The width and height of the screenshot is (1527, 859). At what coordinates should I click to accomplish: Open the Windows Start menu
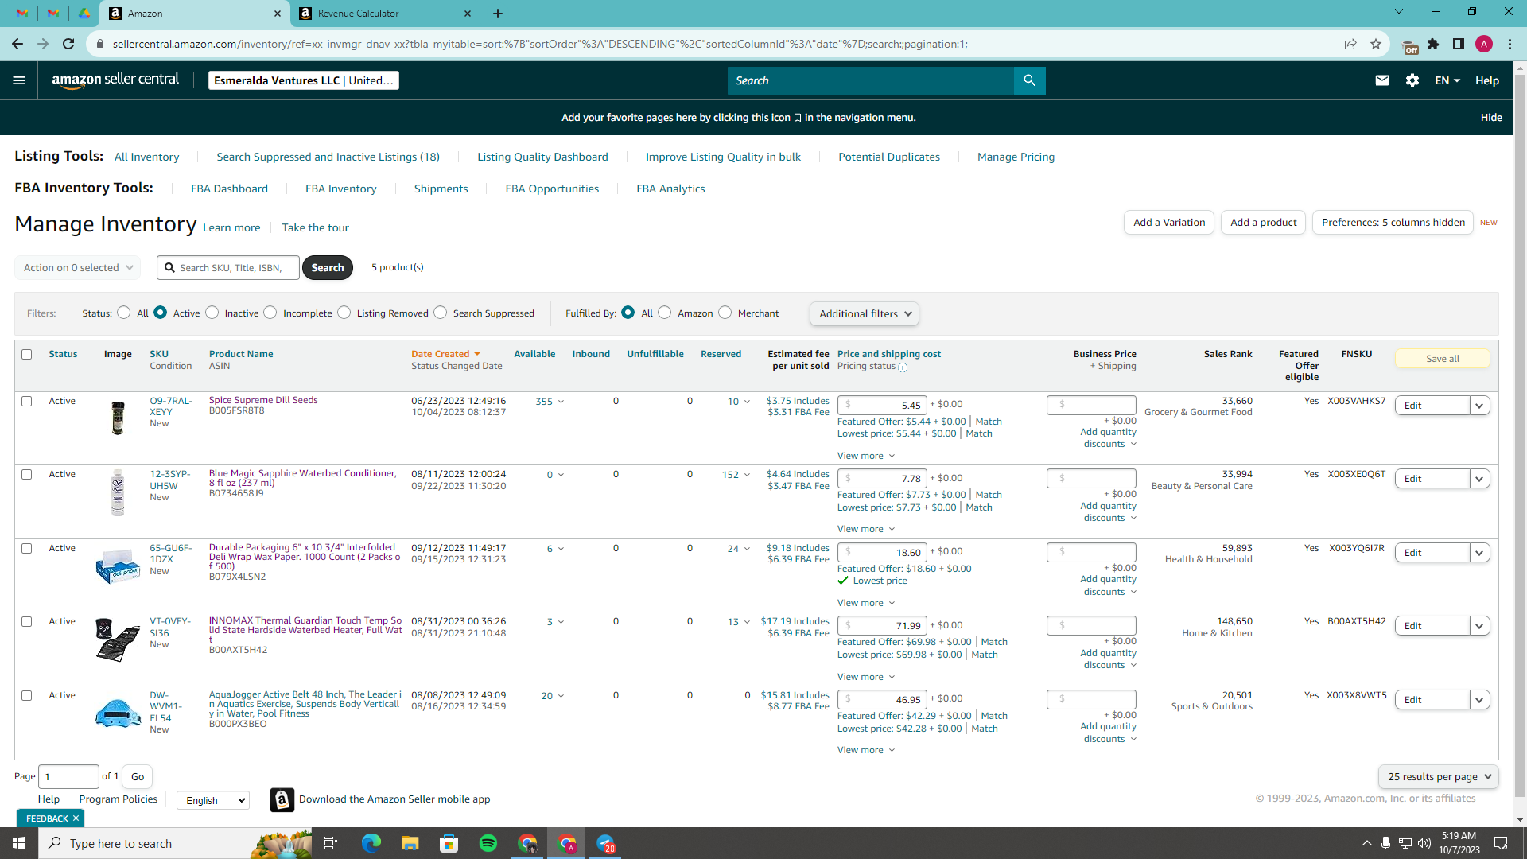tap(19, 843)
